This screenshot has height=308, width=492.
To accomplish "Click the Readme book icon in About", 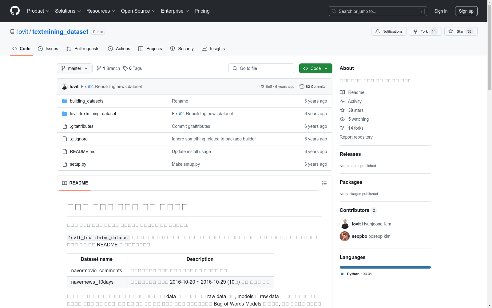I will coord(342,92).
